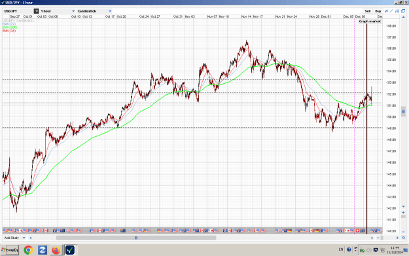This screenshot has height=256, width=409.
Task: Click the Buy button
Action: tap(378, 11)
